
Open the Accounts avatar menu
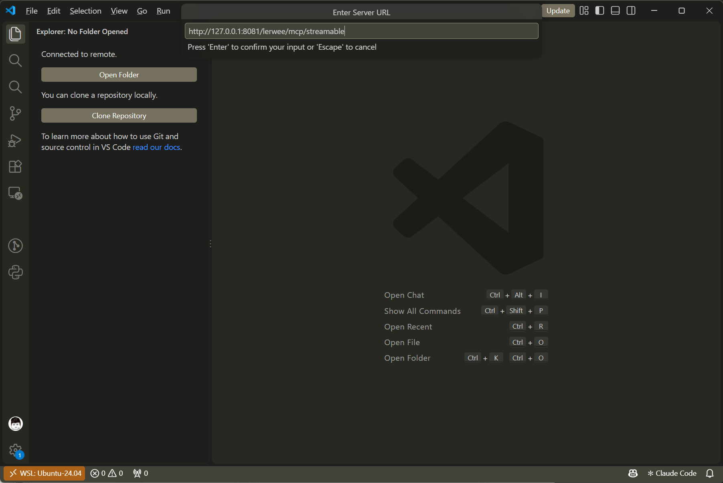[x=15, y=424]
